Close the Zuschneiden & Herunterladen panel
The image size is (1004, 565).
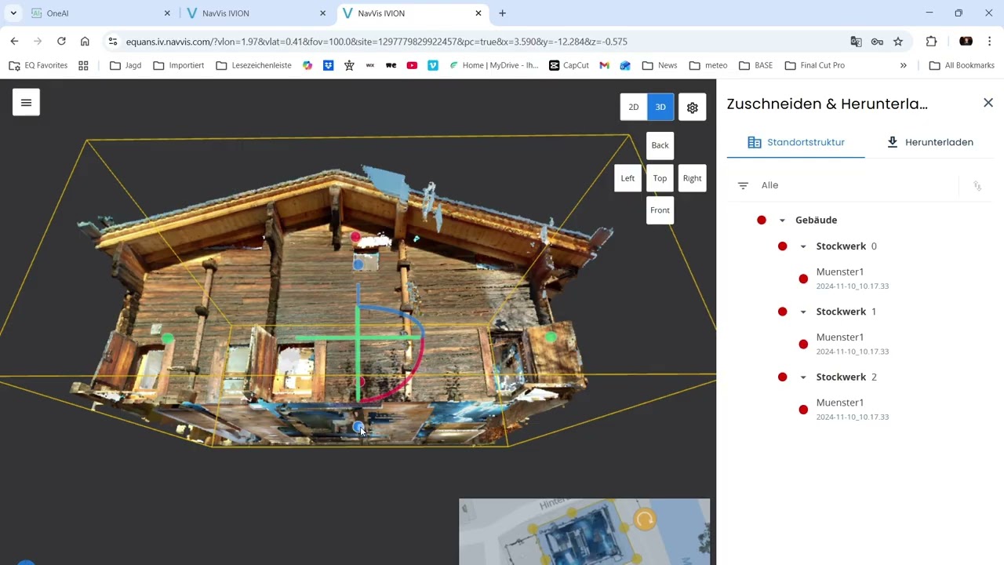pos(988,103)
